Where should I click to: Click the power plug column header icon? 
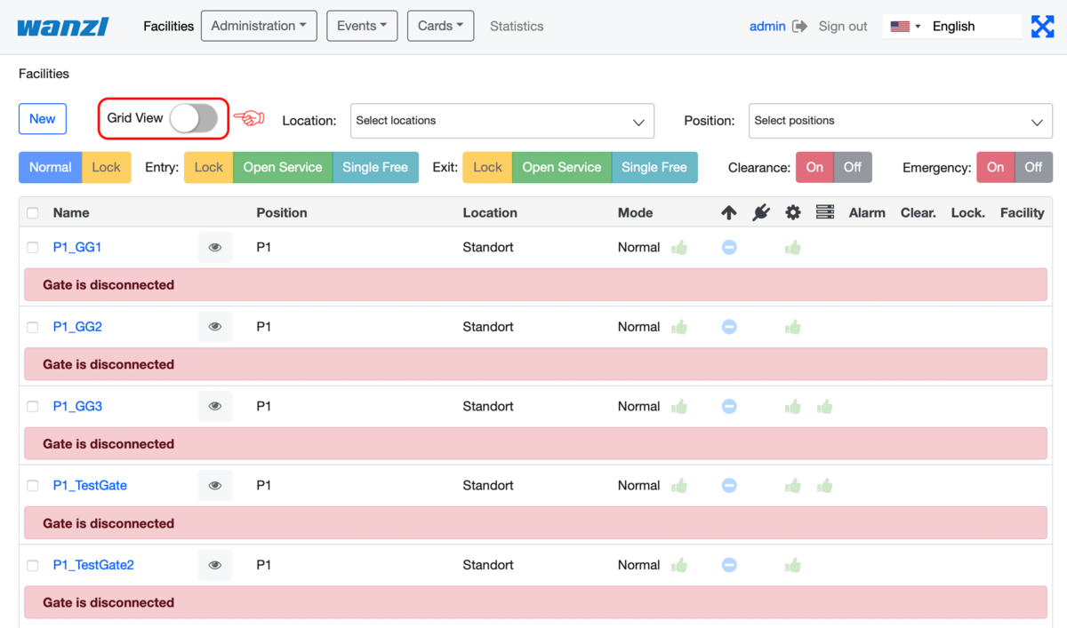pyautogui.click(x=761, y=212)
